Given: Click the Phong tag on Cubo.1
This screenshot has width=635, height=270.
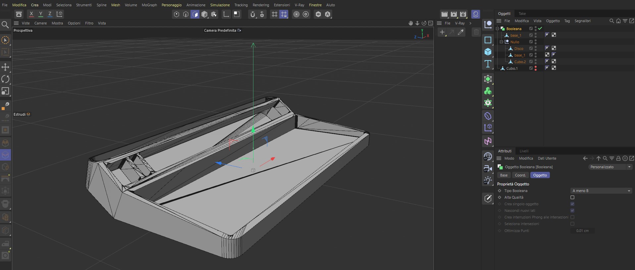Looking at the screenshot, I should (547, 68).
